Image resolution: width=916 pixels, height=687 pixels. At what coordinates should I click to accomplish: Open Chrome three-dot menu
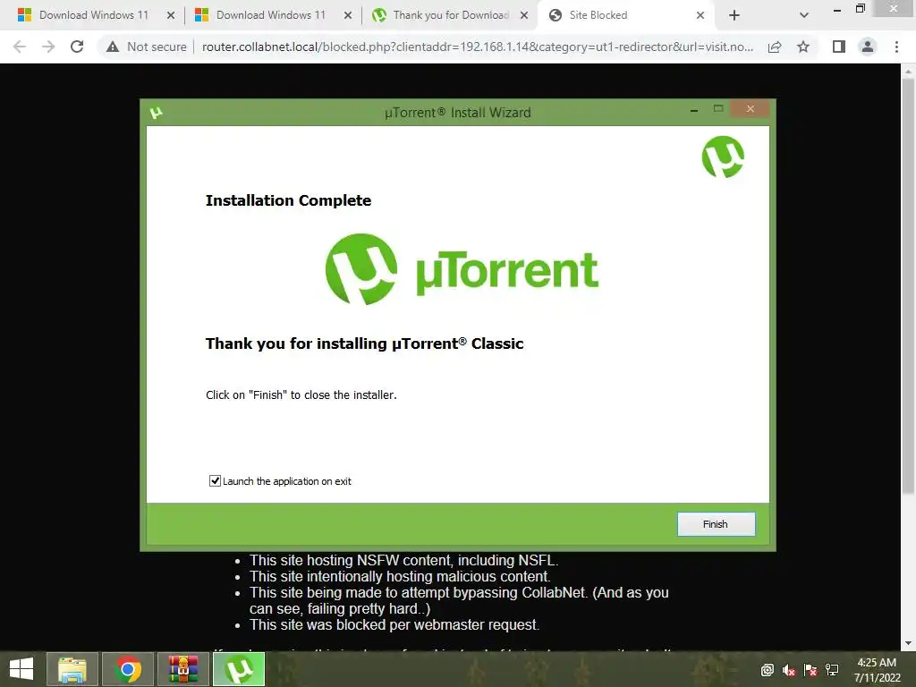click(896, 47)
